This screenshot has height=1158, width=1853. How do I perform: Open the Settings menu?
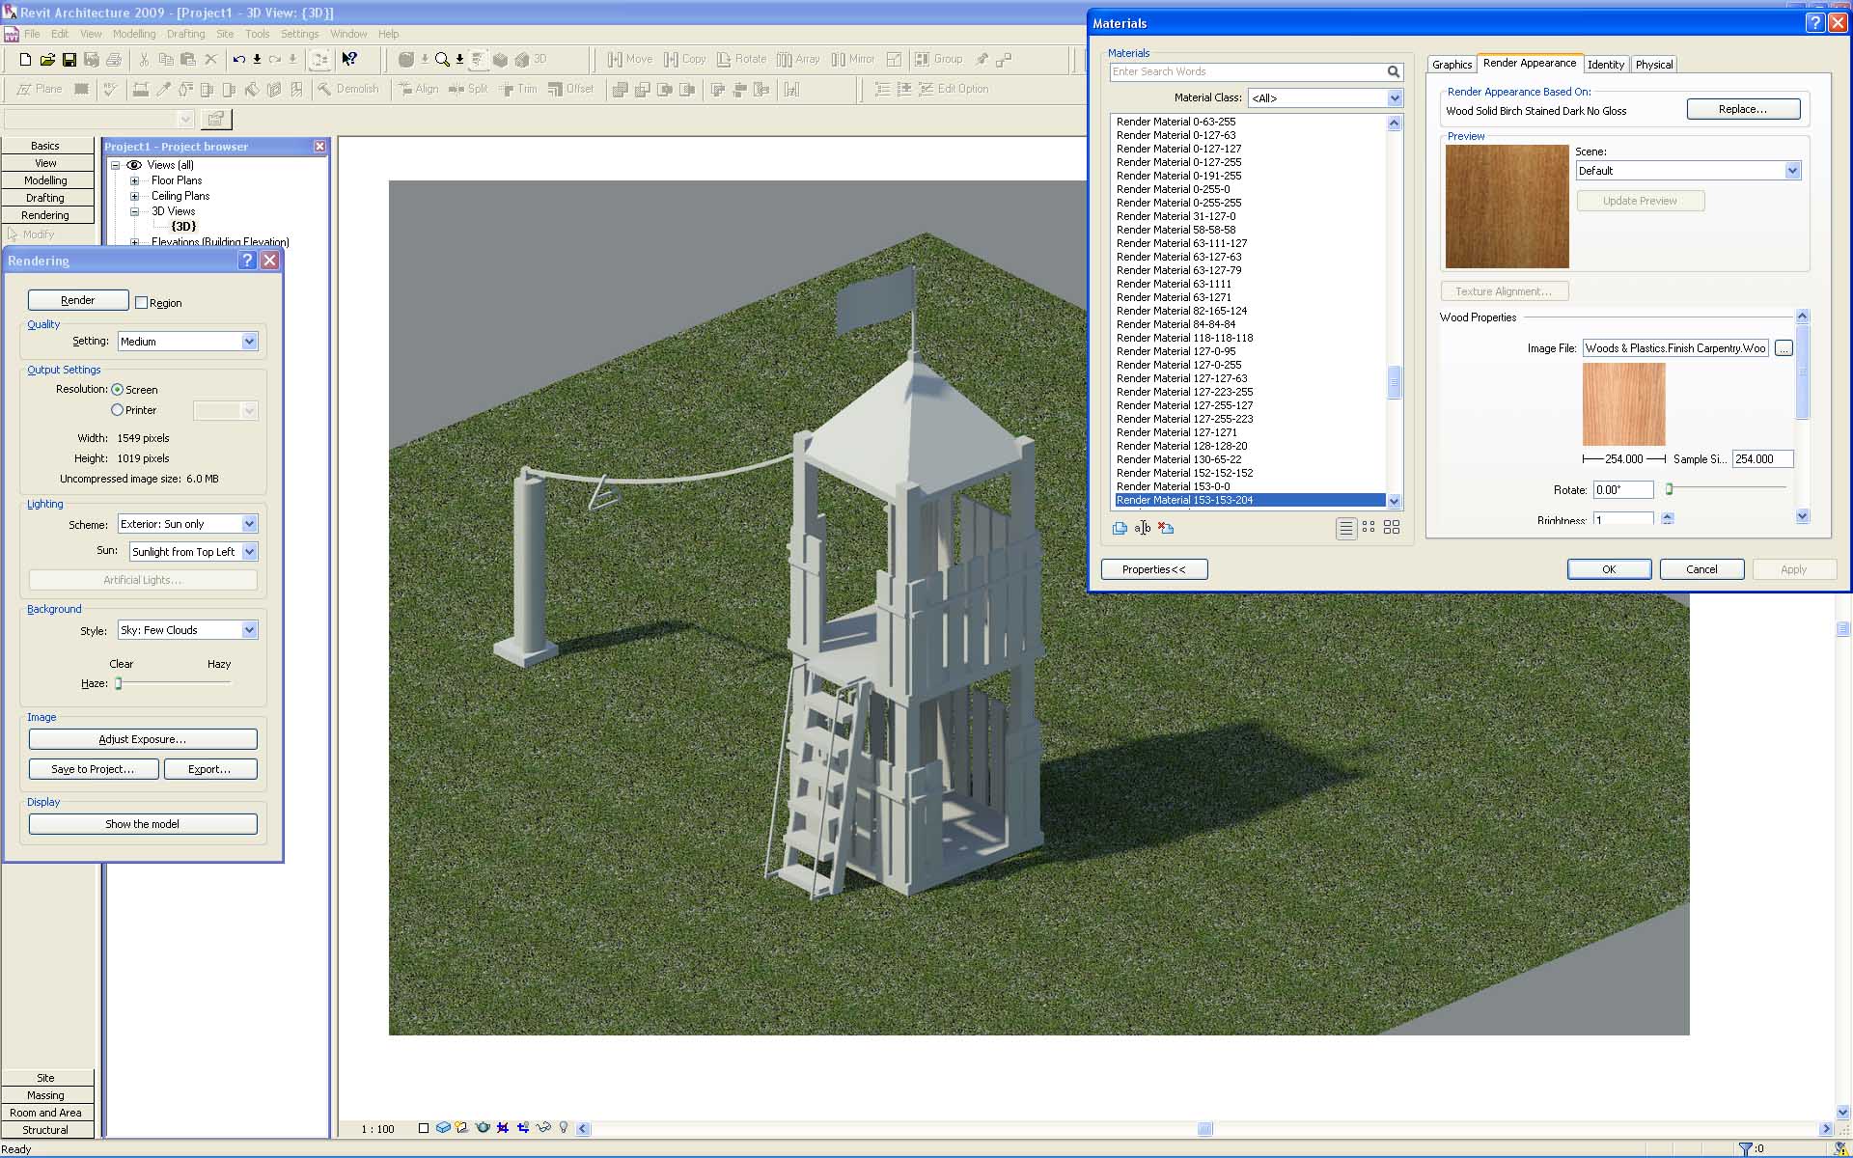299,34
